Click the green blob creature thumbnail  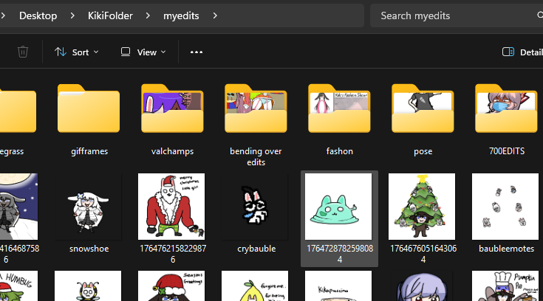(x=339, y=207)
